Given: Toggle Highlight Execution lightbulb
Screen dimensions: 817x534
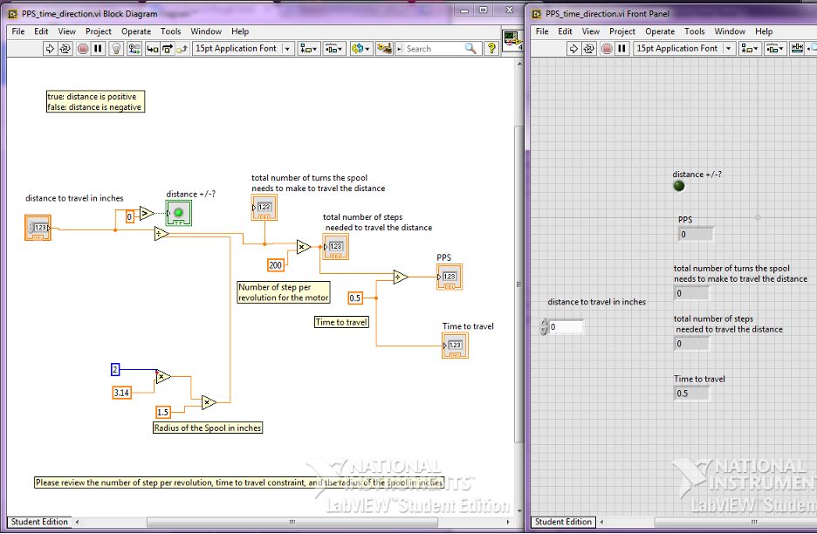Looking at the screenshot, I should coord(117,49).
